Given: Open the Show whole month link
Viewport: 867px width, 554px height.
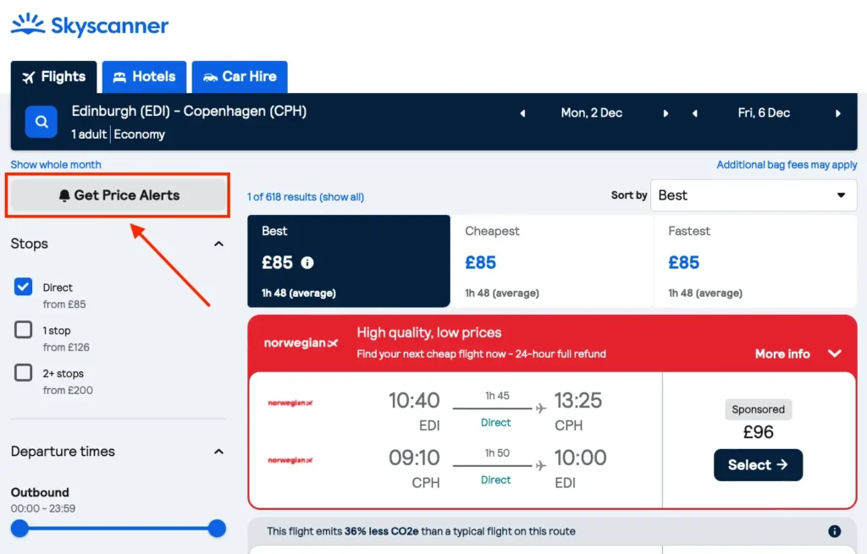Looking at the screenshot, I should tap(55, 164).
